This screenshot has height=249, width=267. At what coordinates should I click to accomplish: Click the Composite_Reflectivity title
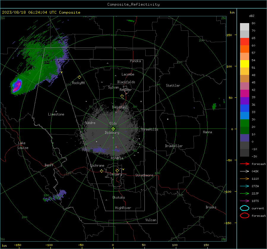133,4
